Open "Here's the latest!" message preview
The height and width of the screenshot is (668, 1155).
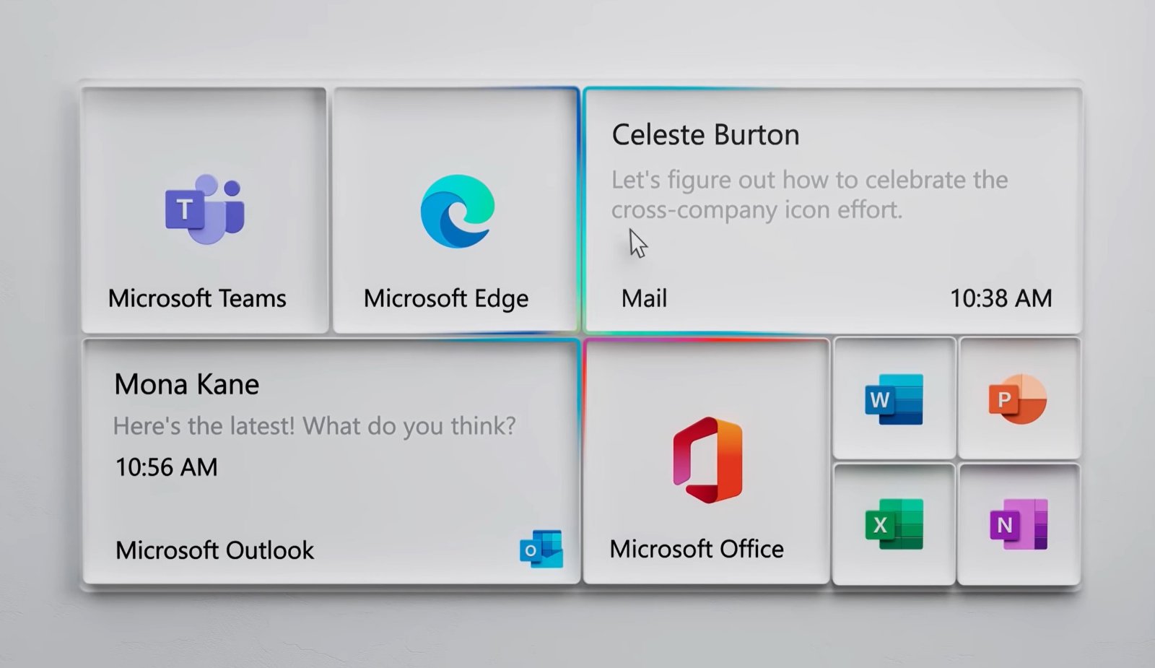tap(315, 426)
